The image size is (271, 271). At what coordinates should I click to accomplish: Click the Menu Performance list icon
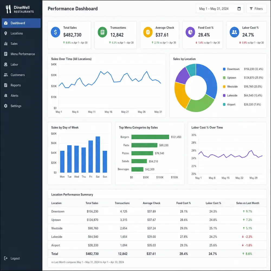(x=6, y=54)
